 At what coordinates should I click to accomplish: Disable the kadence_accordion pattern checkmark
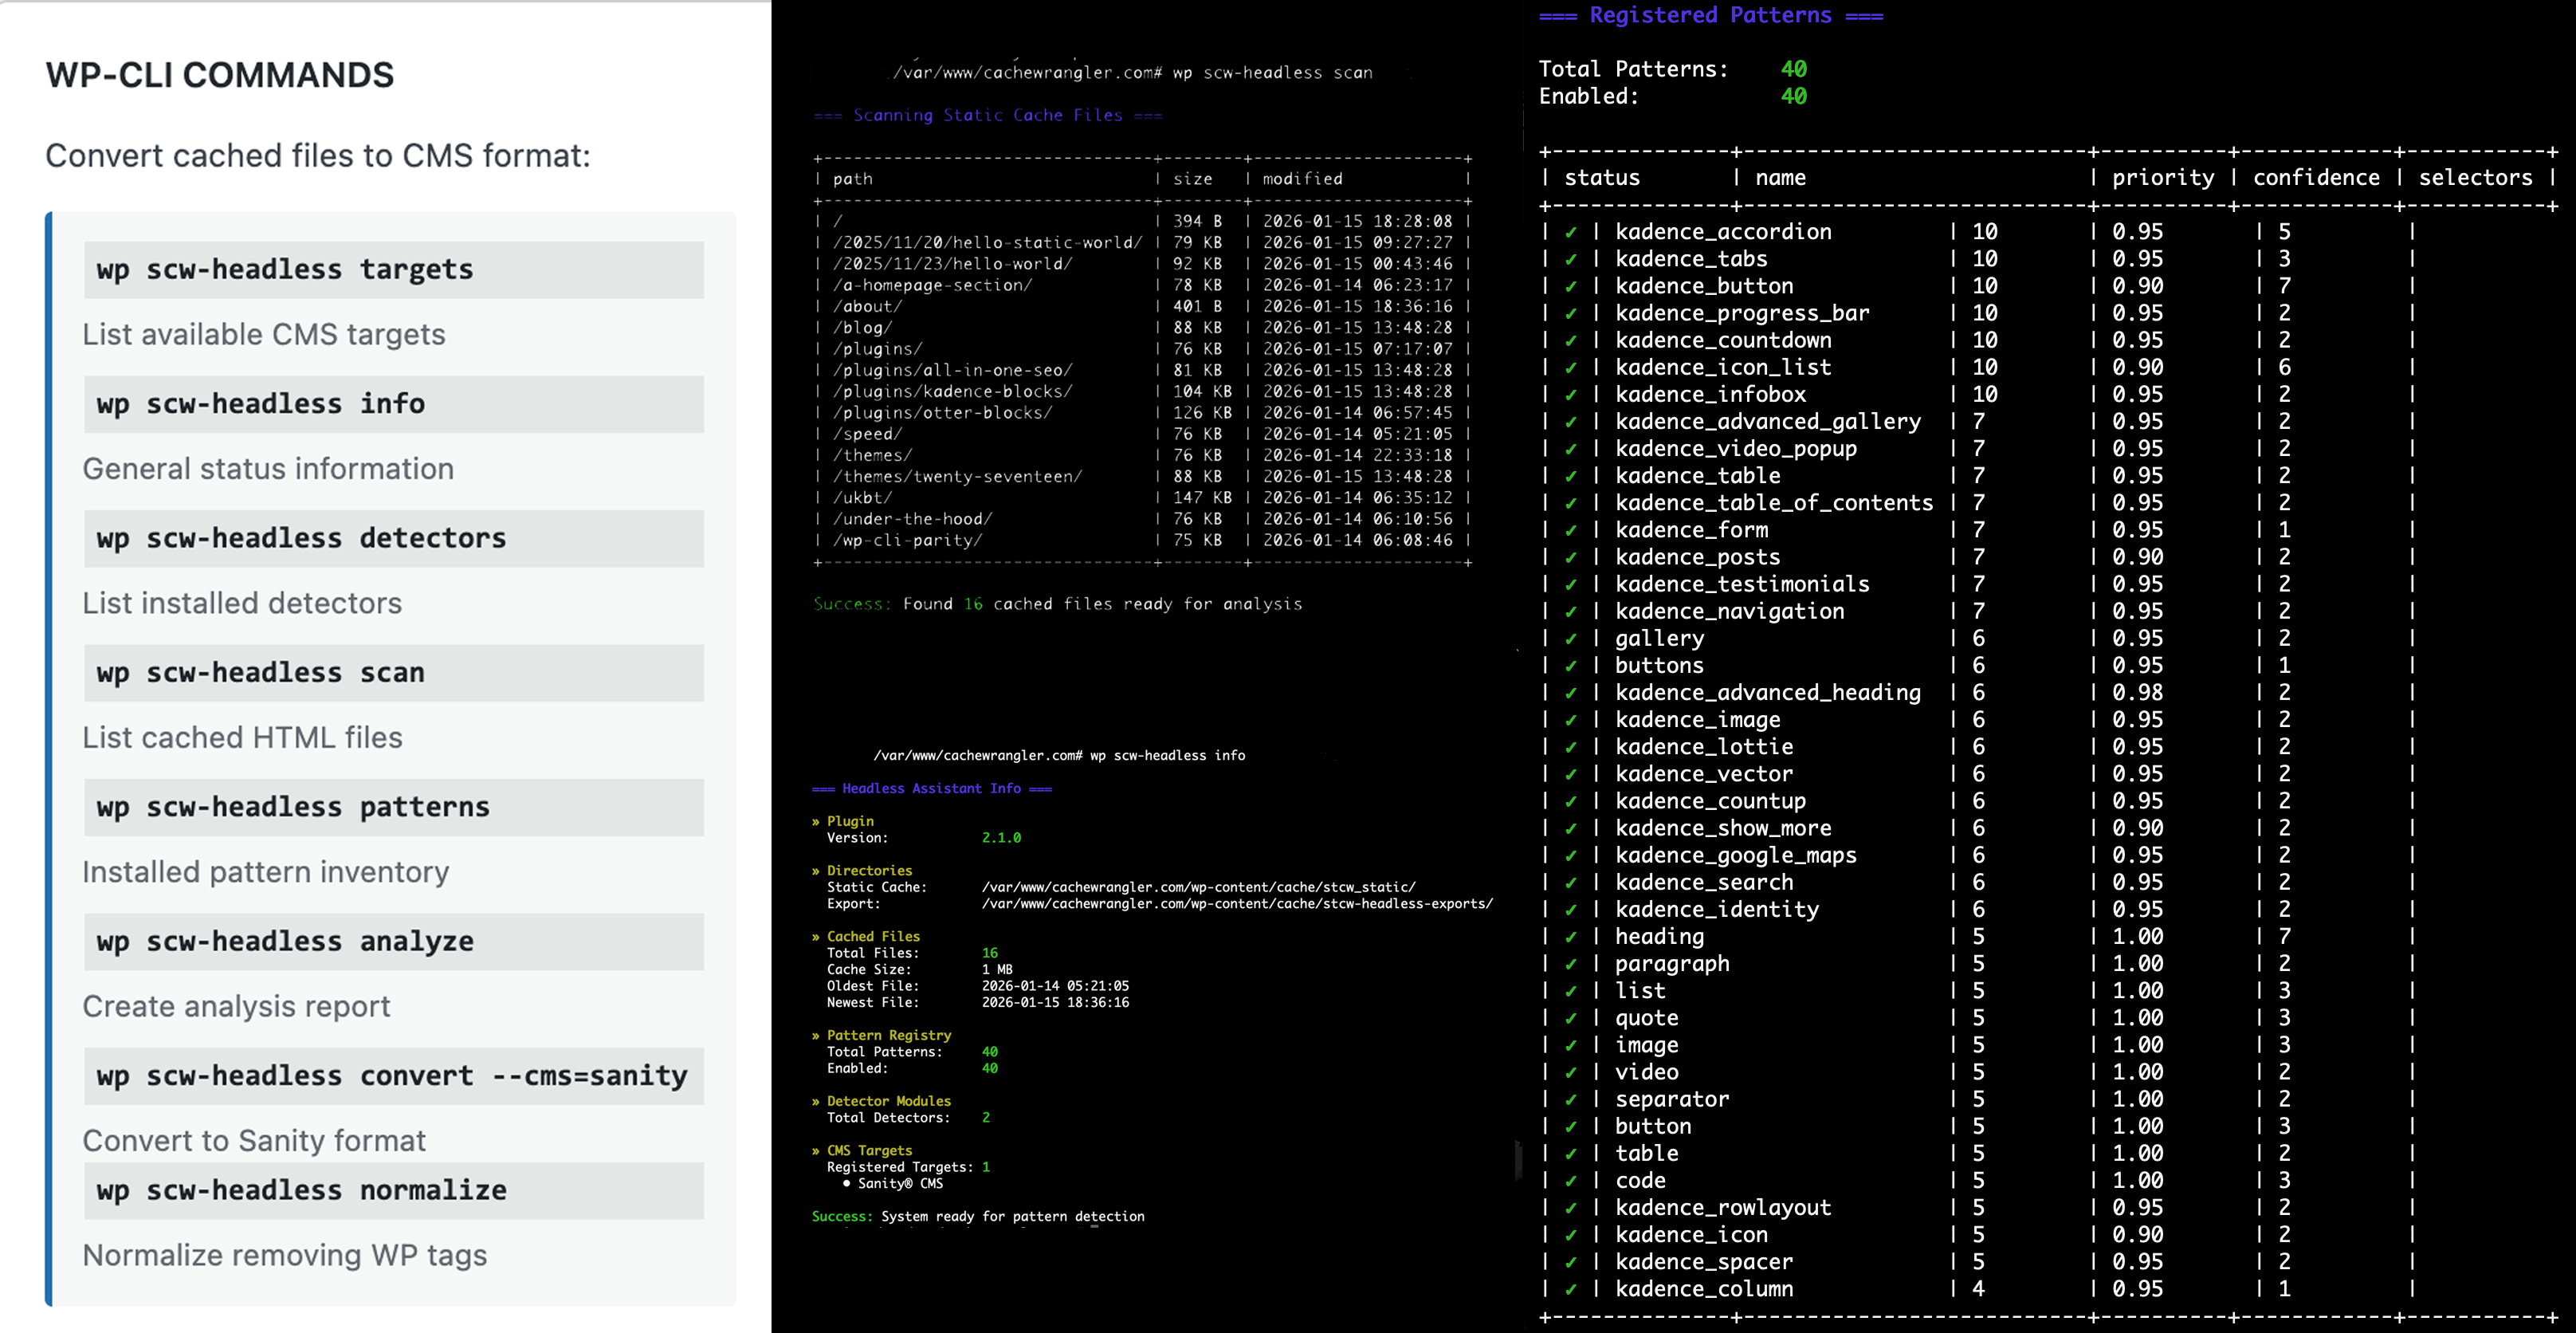click(1572, 231)
